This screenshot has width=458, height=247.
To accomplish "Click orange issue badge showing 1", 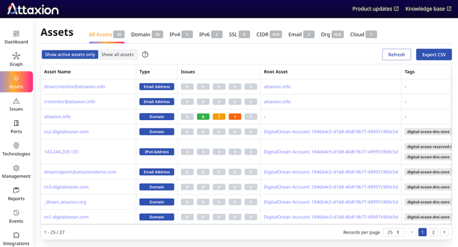I will point(235,117).
